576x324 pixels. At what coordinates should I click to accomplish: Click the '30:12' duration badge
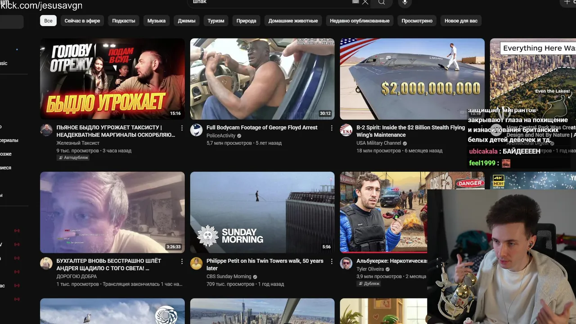(x=325, y=113)
